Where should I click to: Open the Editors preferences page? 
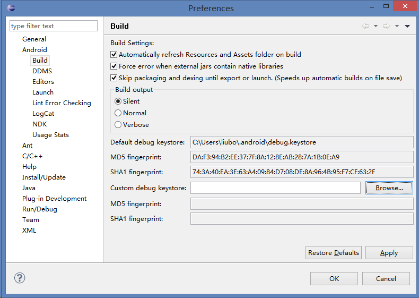pos(43,82)
